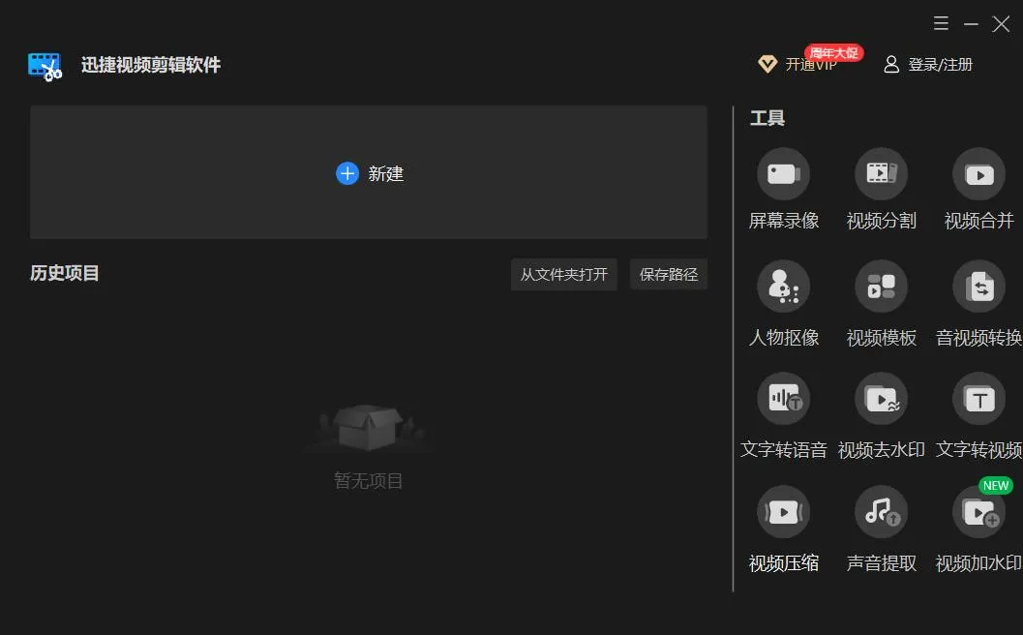Click the 保存路径 save path button
Screen dimensions: 1023x635
click(x=669, y=274)
